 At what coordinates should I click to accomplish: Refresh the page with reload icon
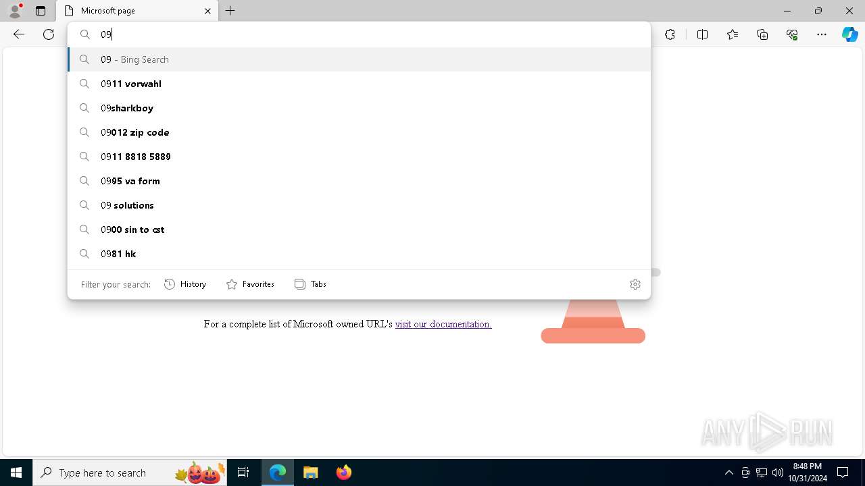click(x=49, y=34)
